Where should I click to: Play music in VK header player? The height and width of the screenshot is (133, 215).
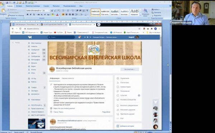point(88,37)
